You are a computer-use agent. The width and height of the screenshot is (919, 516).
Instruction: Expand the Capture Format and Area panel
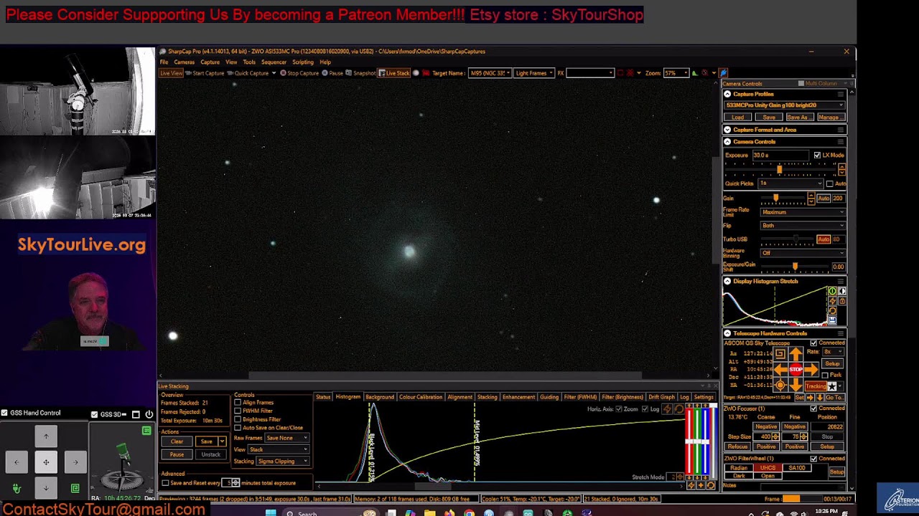click(x=727, y=130)
